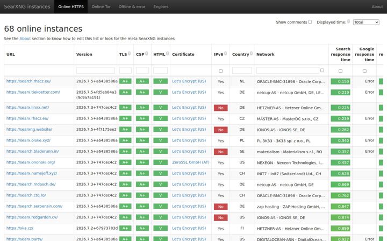Image resolution: width=387 pixels, height=241 pixels.
Task: Focus the TLS filter input
Action: click(125, 71)
